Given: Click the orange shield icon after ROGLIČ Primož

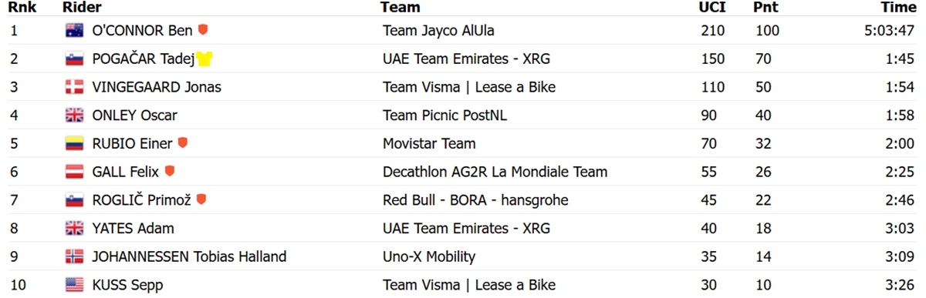Looking at the screenshot, I should coord(201,199).
